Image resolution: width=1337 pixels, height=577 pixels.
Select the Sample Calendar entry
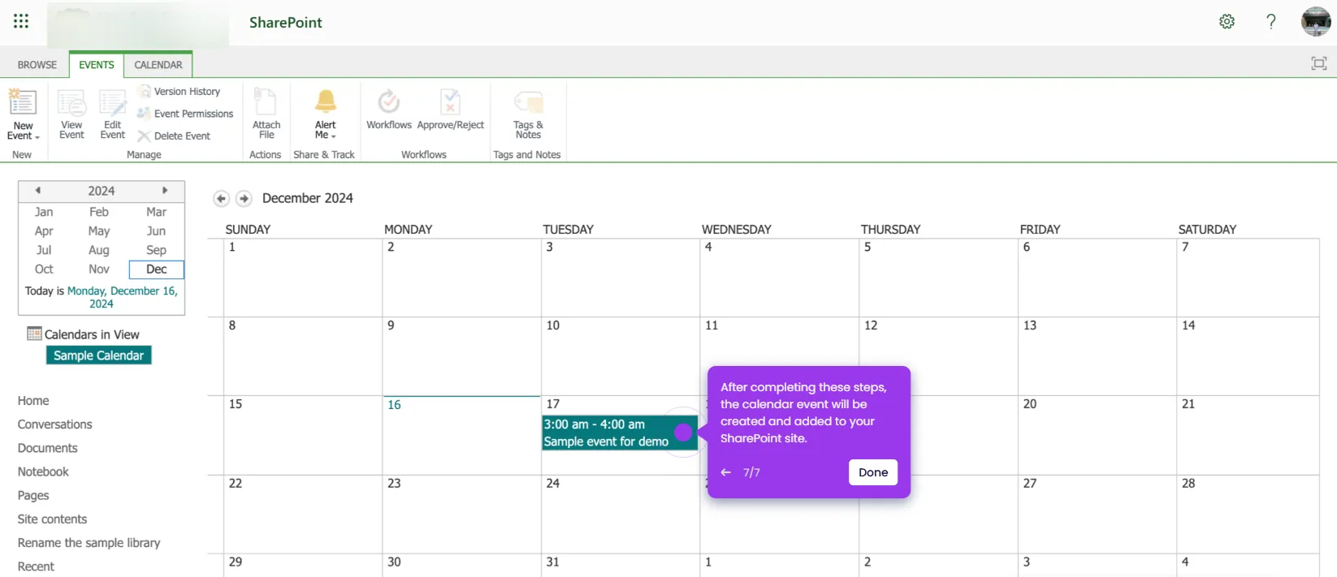pyautogui.click(x=98, y=355)
